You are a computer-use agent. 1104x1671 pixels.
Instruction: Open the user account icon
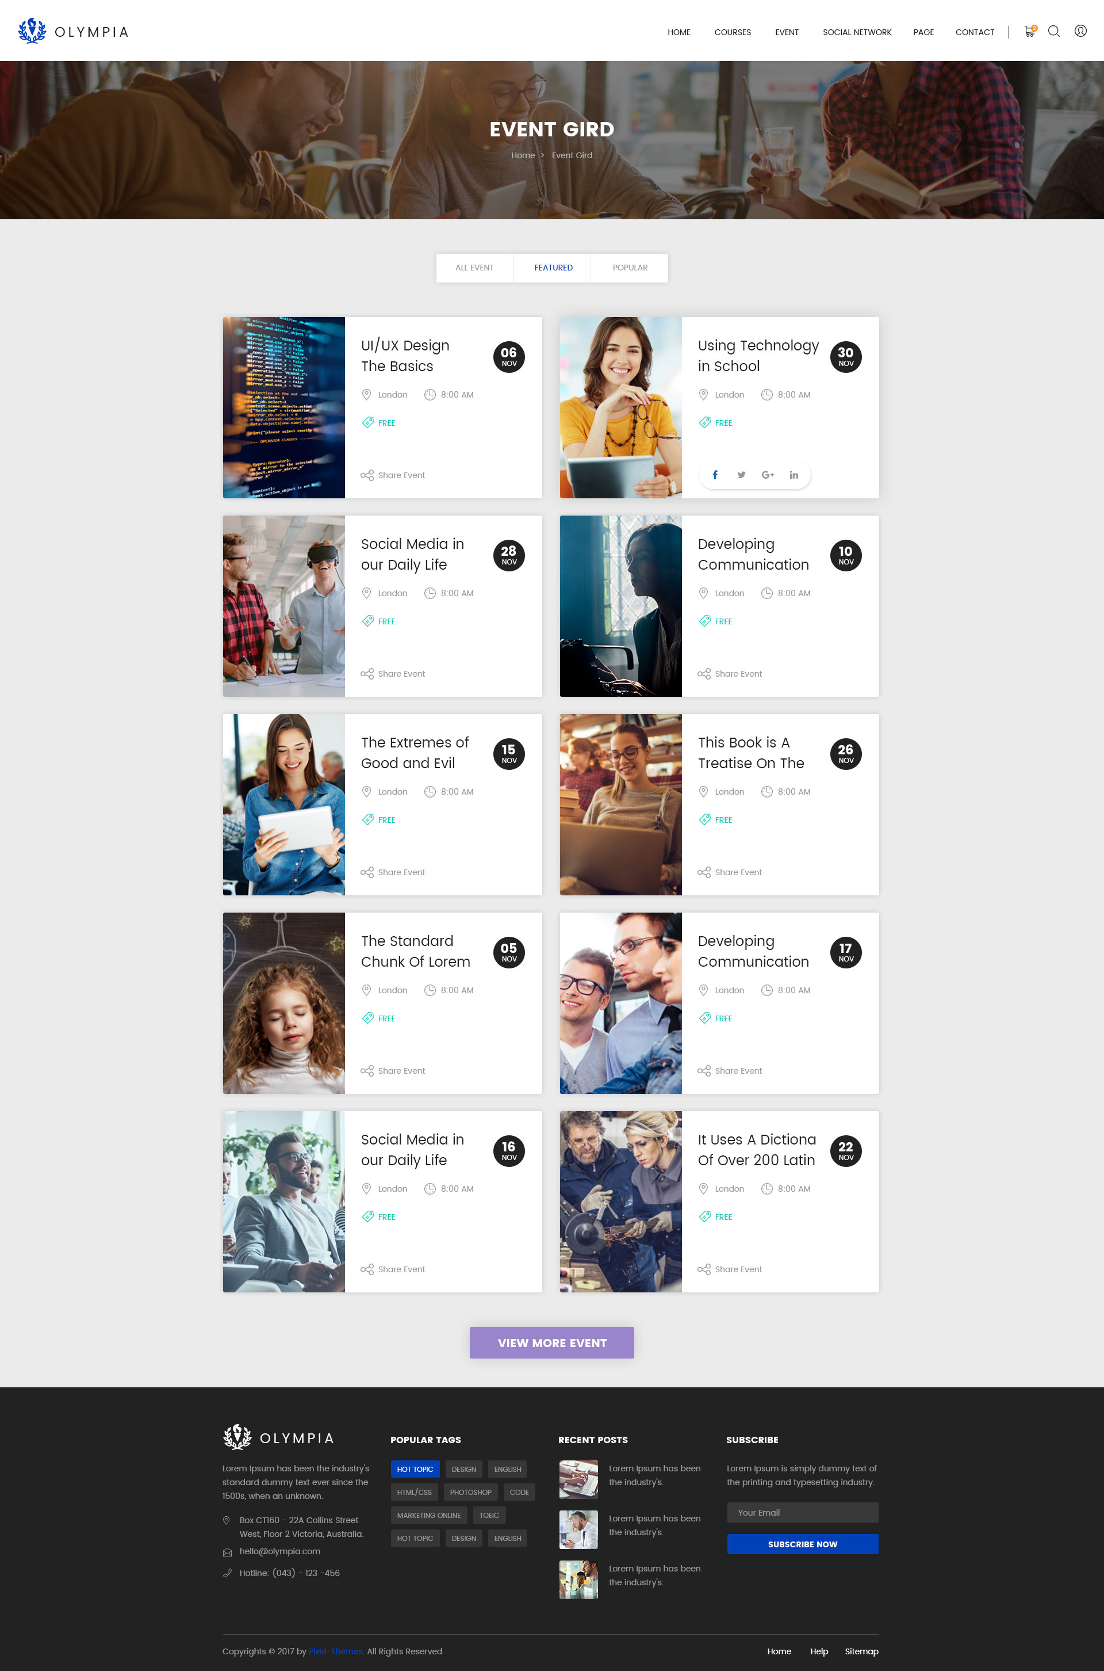point(1080,31)
